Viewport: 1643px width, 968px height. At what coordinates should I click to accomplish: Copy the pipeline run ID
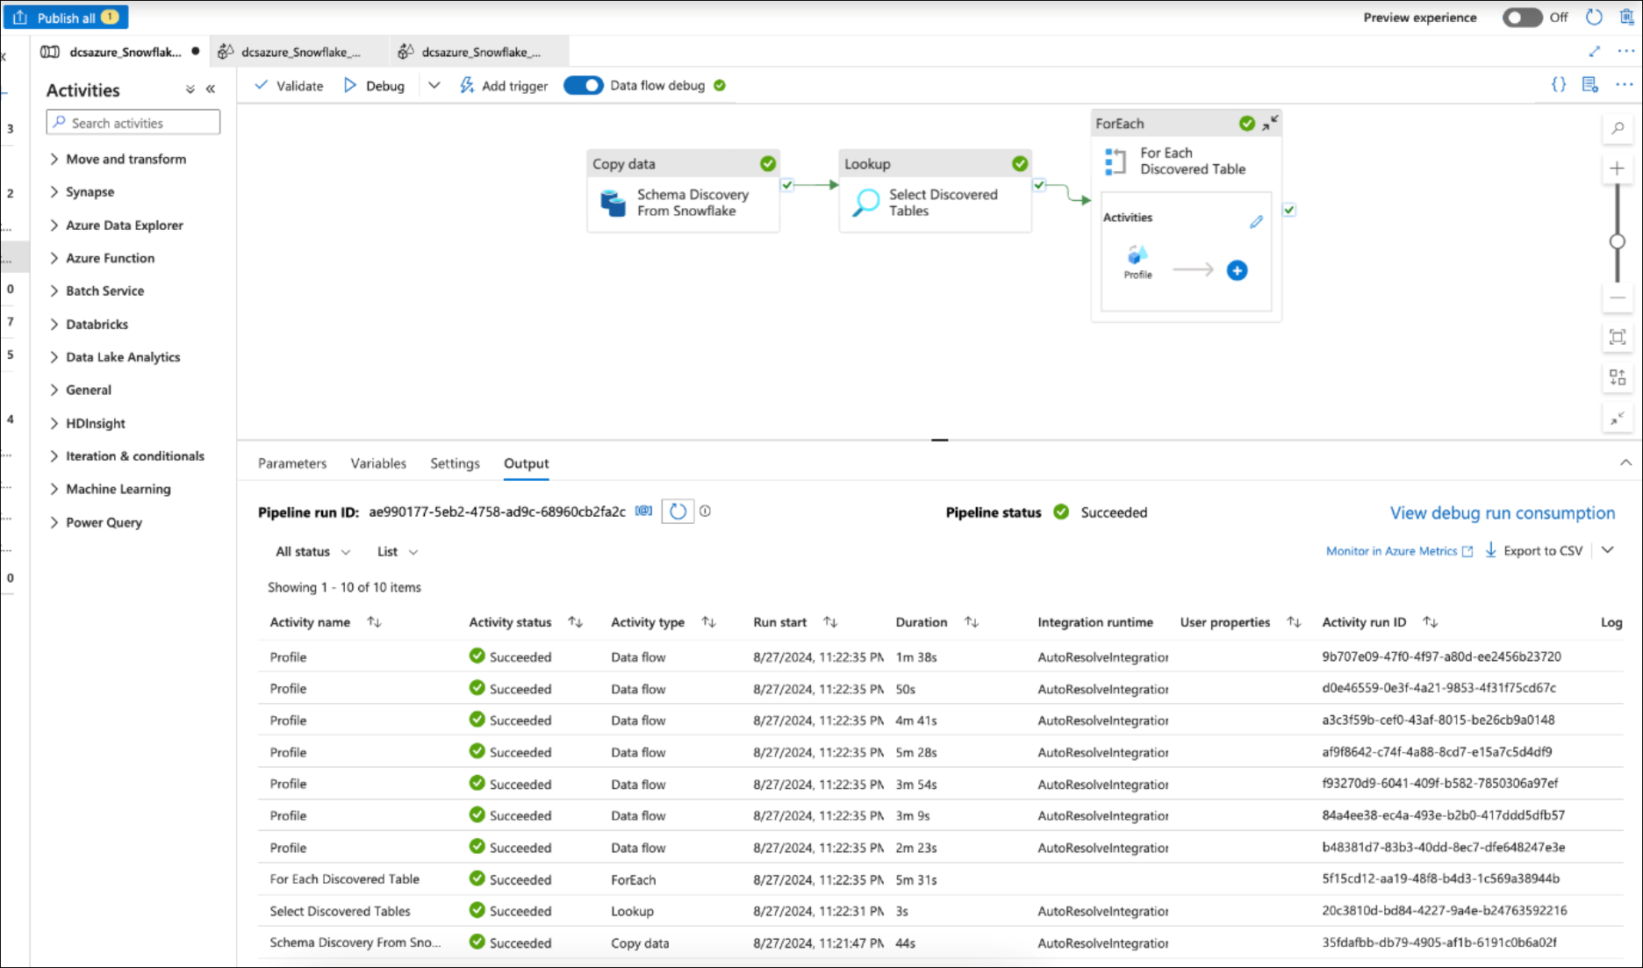644,511
